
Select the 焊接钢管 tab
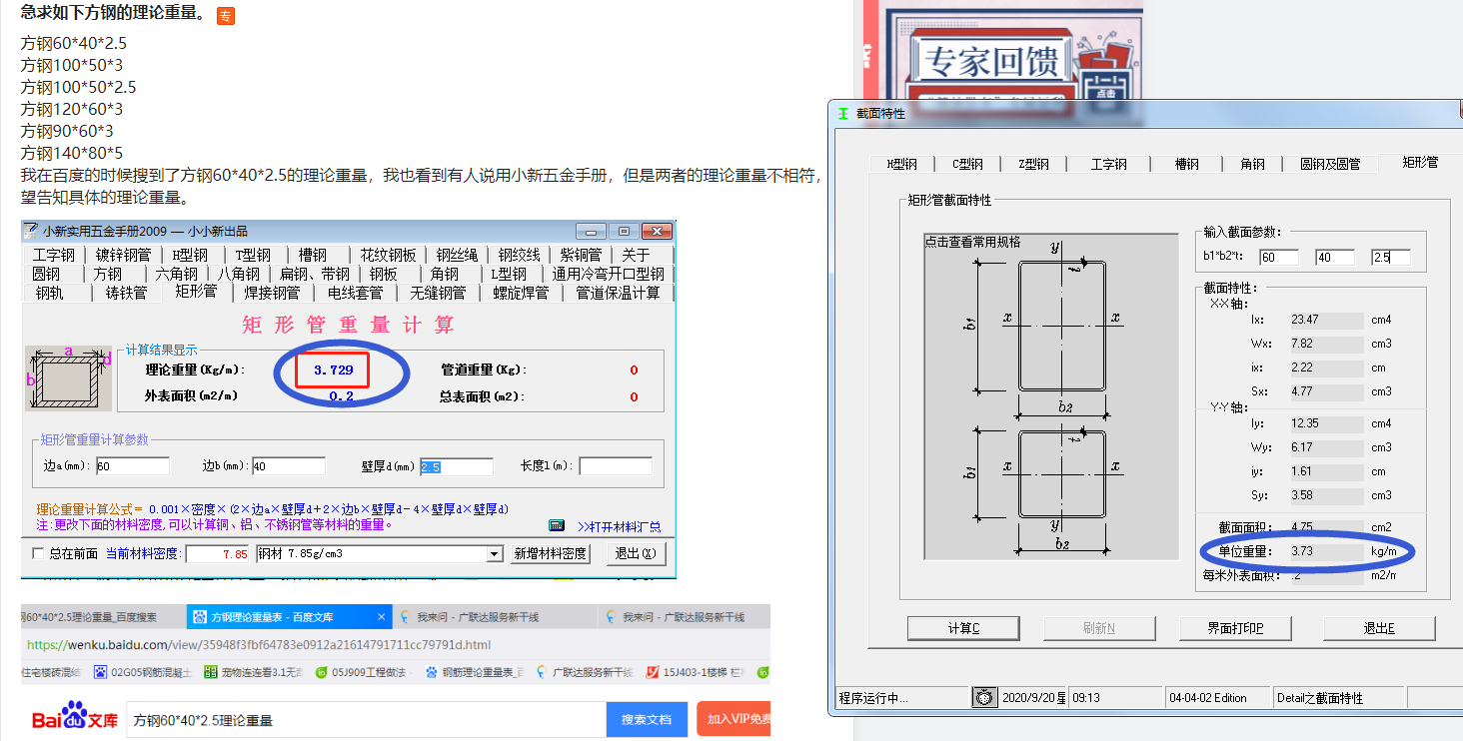[x=272, y=293]
